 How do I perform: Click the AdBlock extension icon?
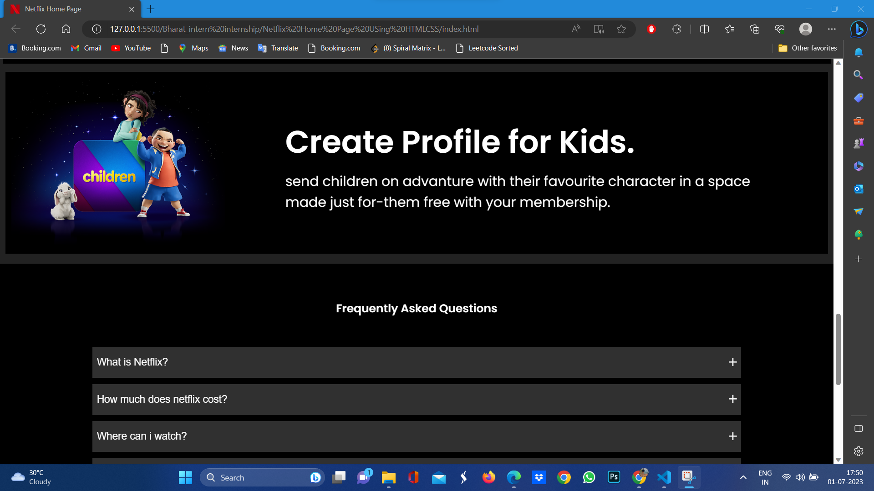click(651, 29)
